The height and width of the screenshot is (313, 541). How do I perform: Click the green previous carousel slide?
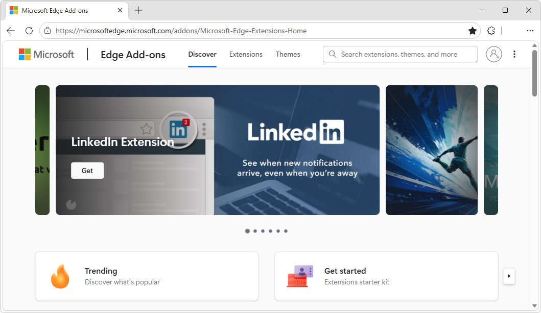tap(42, 150)
